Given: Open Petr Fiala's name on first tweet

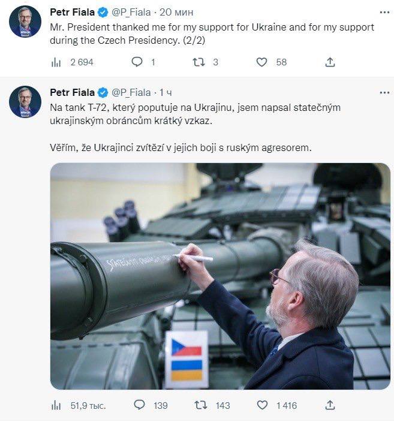Looking at the screenshot, I should pos(72,12).
